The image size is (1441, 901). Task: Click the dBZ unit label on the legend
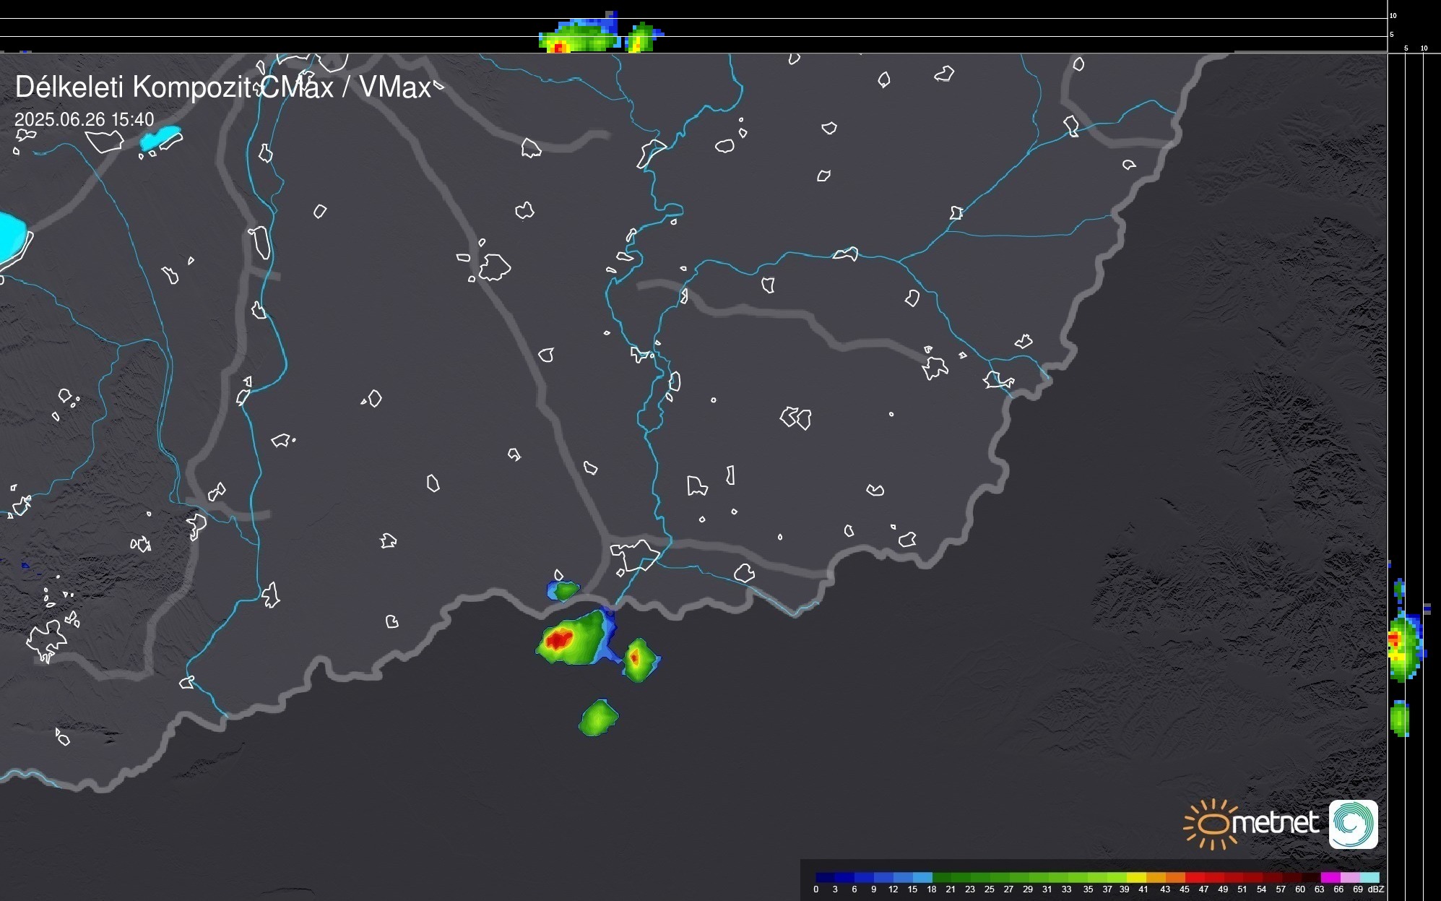pos(1375,889)
